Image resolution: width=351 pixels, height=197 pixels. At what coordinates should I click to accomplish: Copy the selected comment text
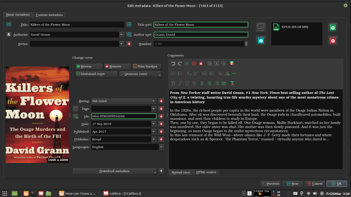point(210,63)
